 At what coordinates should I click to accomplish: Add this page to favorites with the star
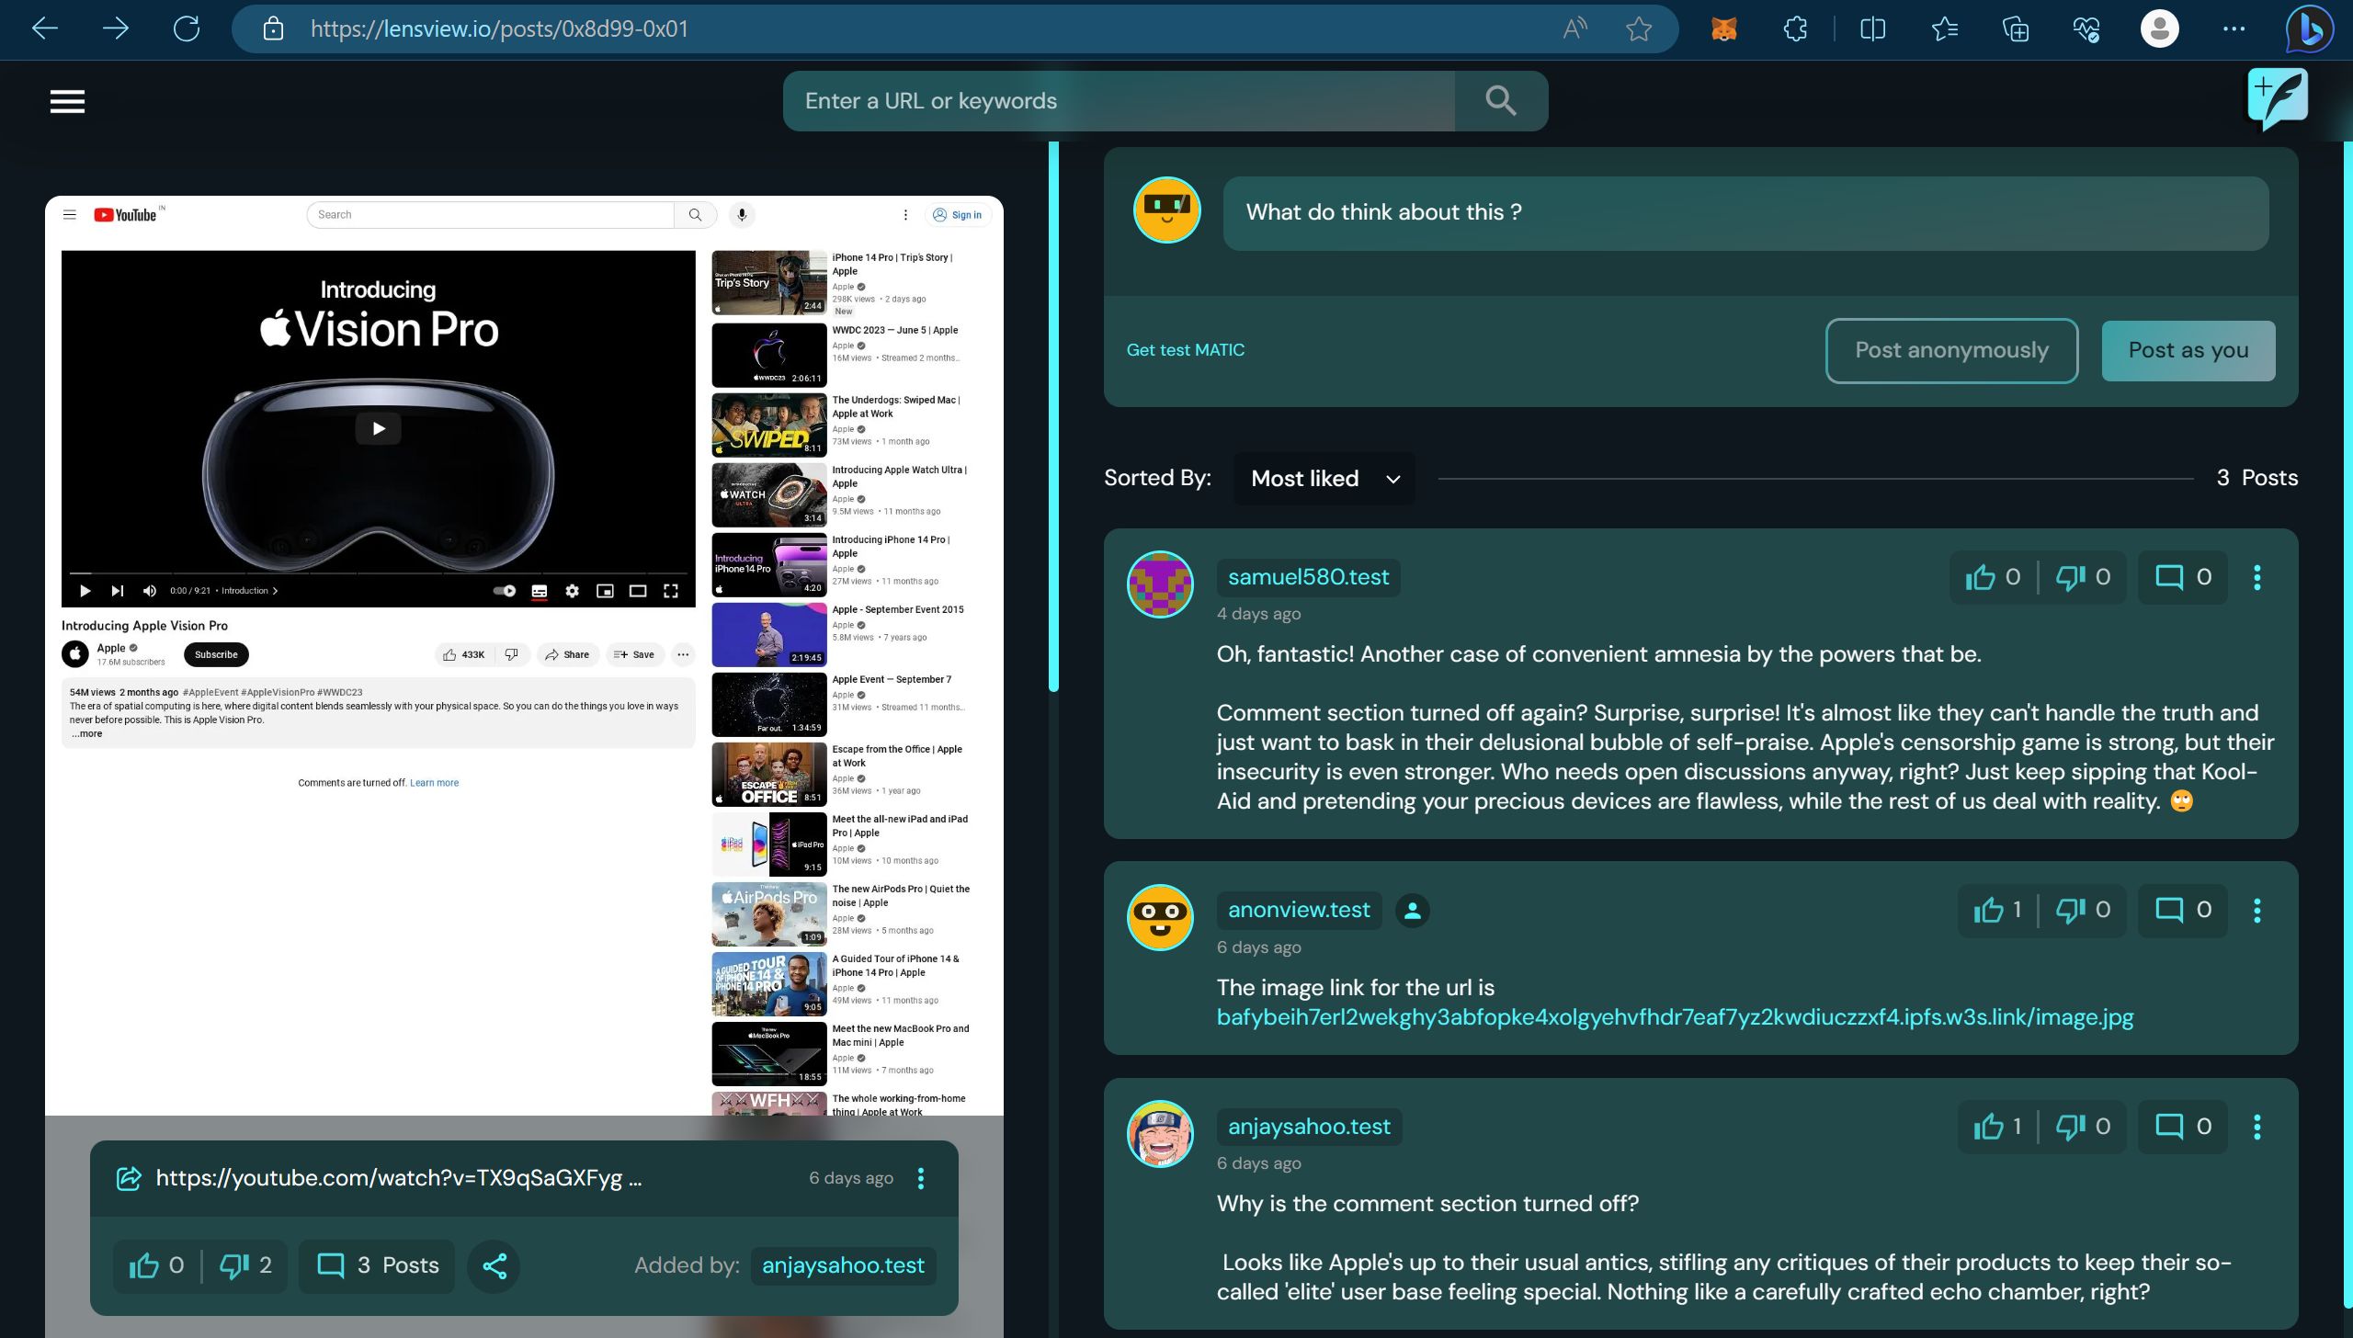tap(1638, 28)
